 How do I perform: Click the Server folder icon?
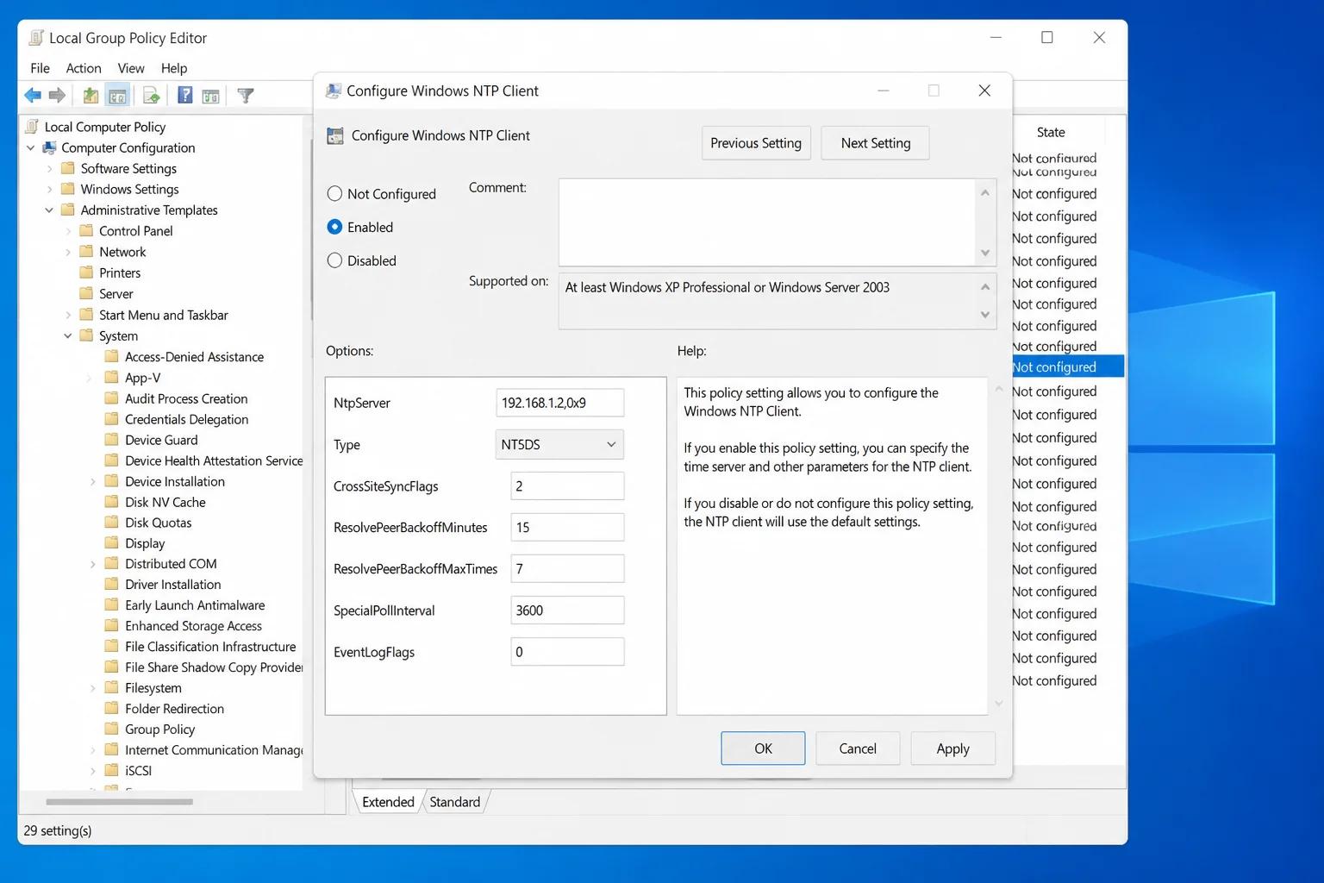click(x=86, y=293)
